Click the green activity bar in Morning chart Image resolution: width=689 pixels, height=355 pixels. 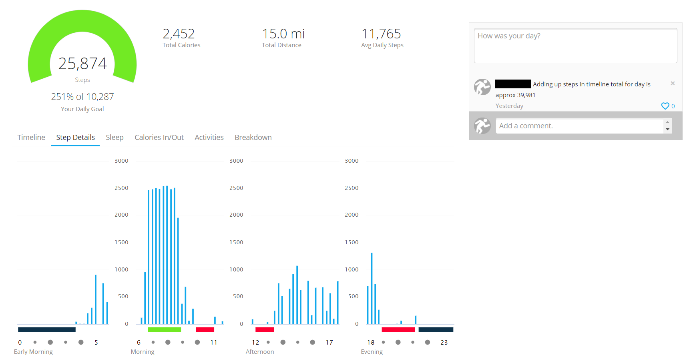(164, 330)
